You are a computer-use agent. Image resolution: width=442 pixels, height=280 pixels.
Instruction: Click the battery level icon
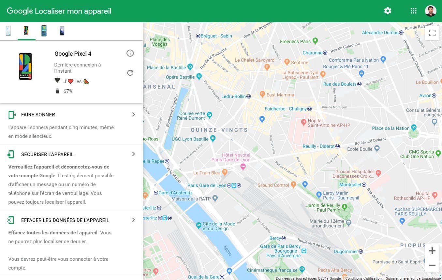click(57, 91)
